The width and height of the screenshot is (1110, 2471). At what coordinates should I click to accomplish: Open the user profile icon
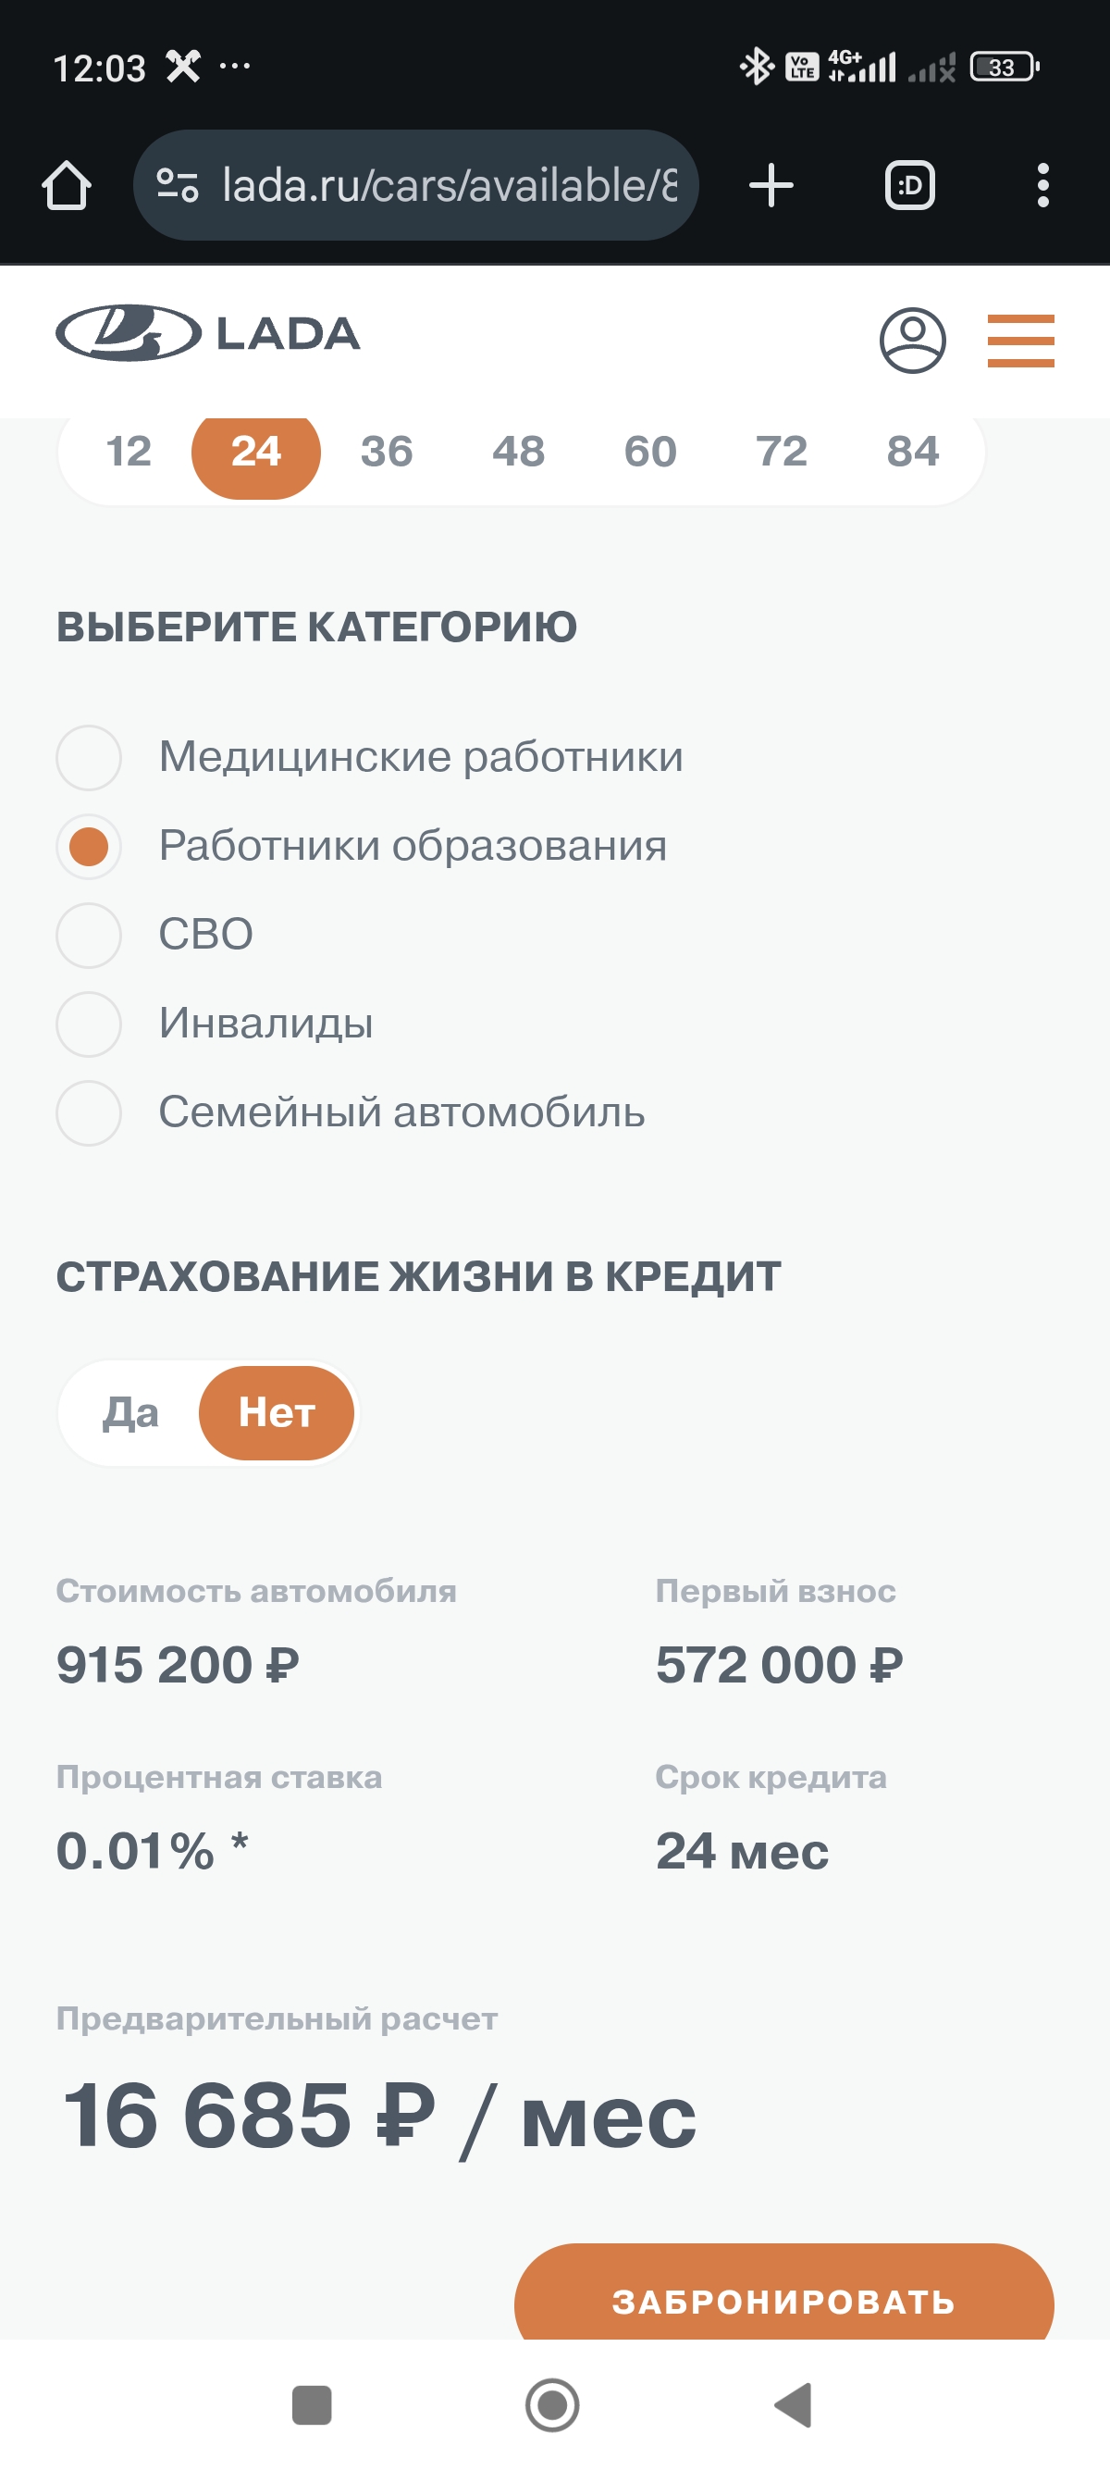[x=913, y=340]
